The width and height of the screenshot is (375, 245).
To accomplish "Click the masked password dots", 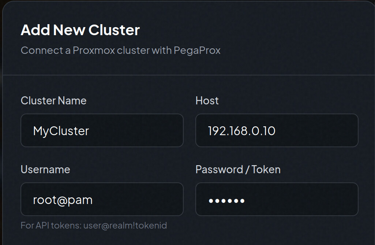I will click(226, 201).
